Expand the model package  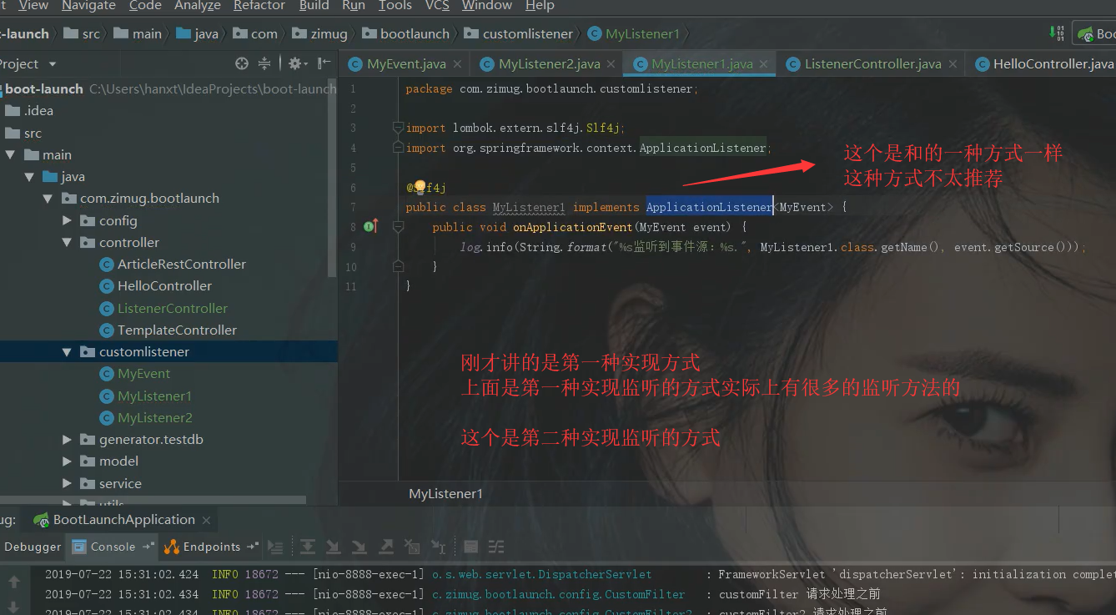[x=68, y=461]
